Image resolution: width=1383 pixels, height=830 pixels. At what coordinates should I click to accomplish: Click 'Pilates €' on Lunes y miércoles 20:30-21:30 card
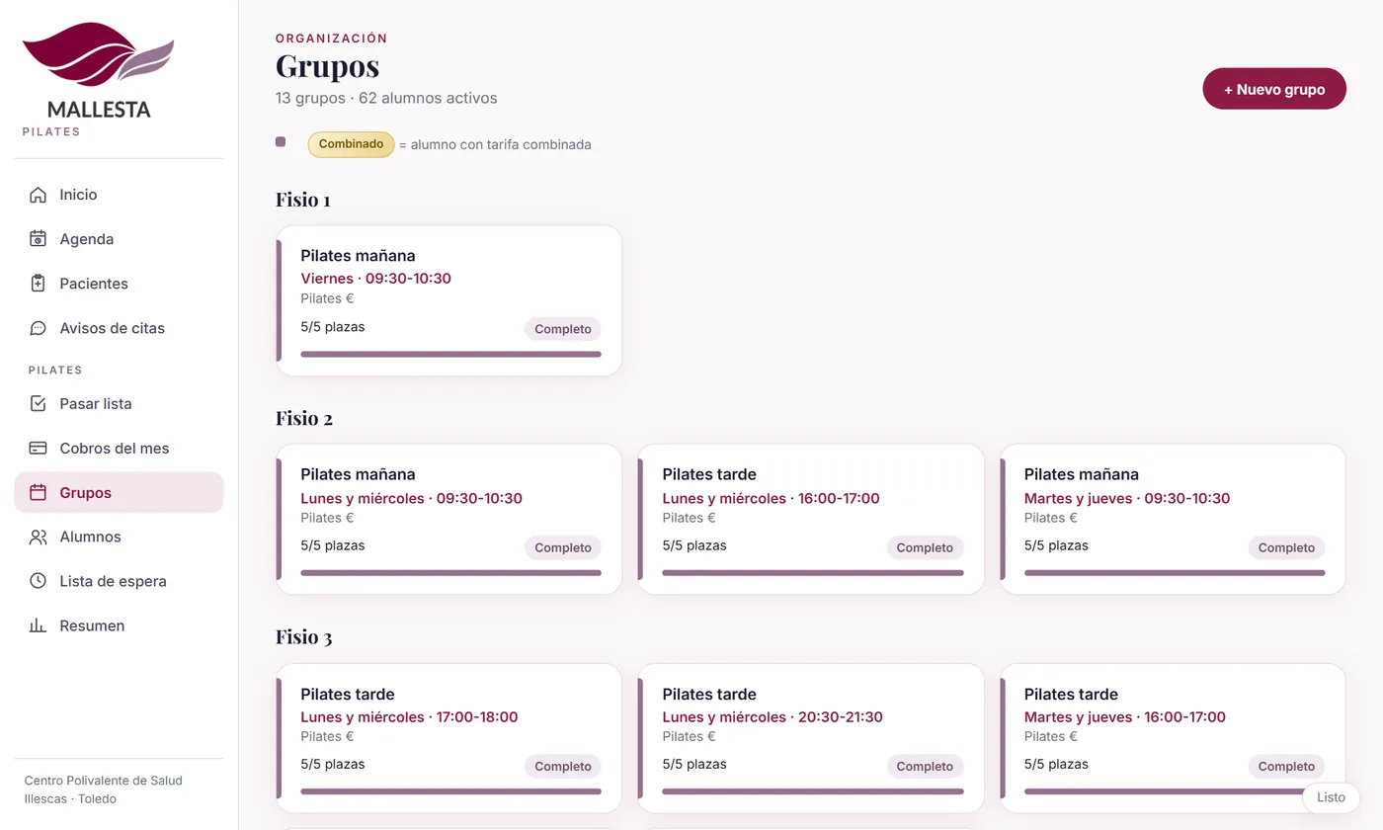click(x=689, y=736)
